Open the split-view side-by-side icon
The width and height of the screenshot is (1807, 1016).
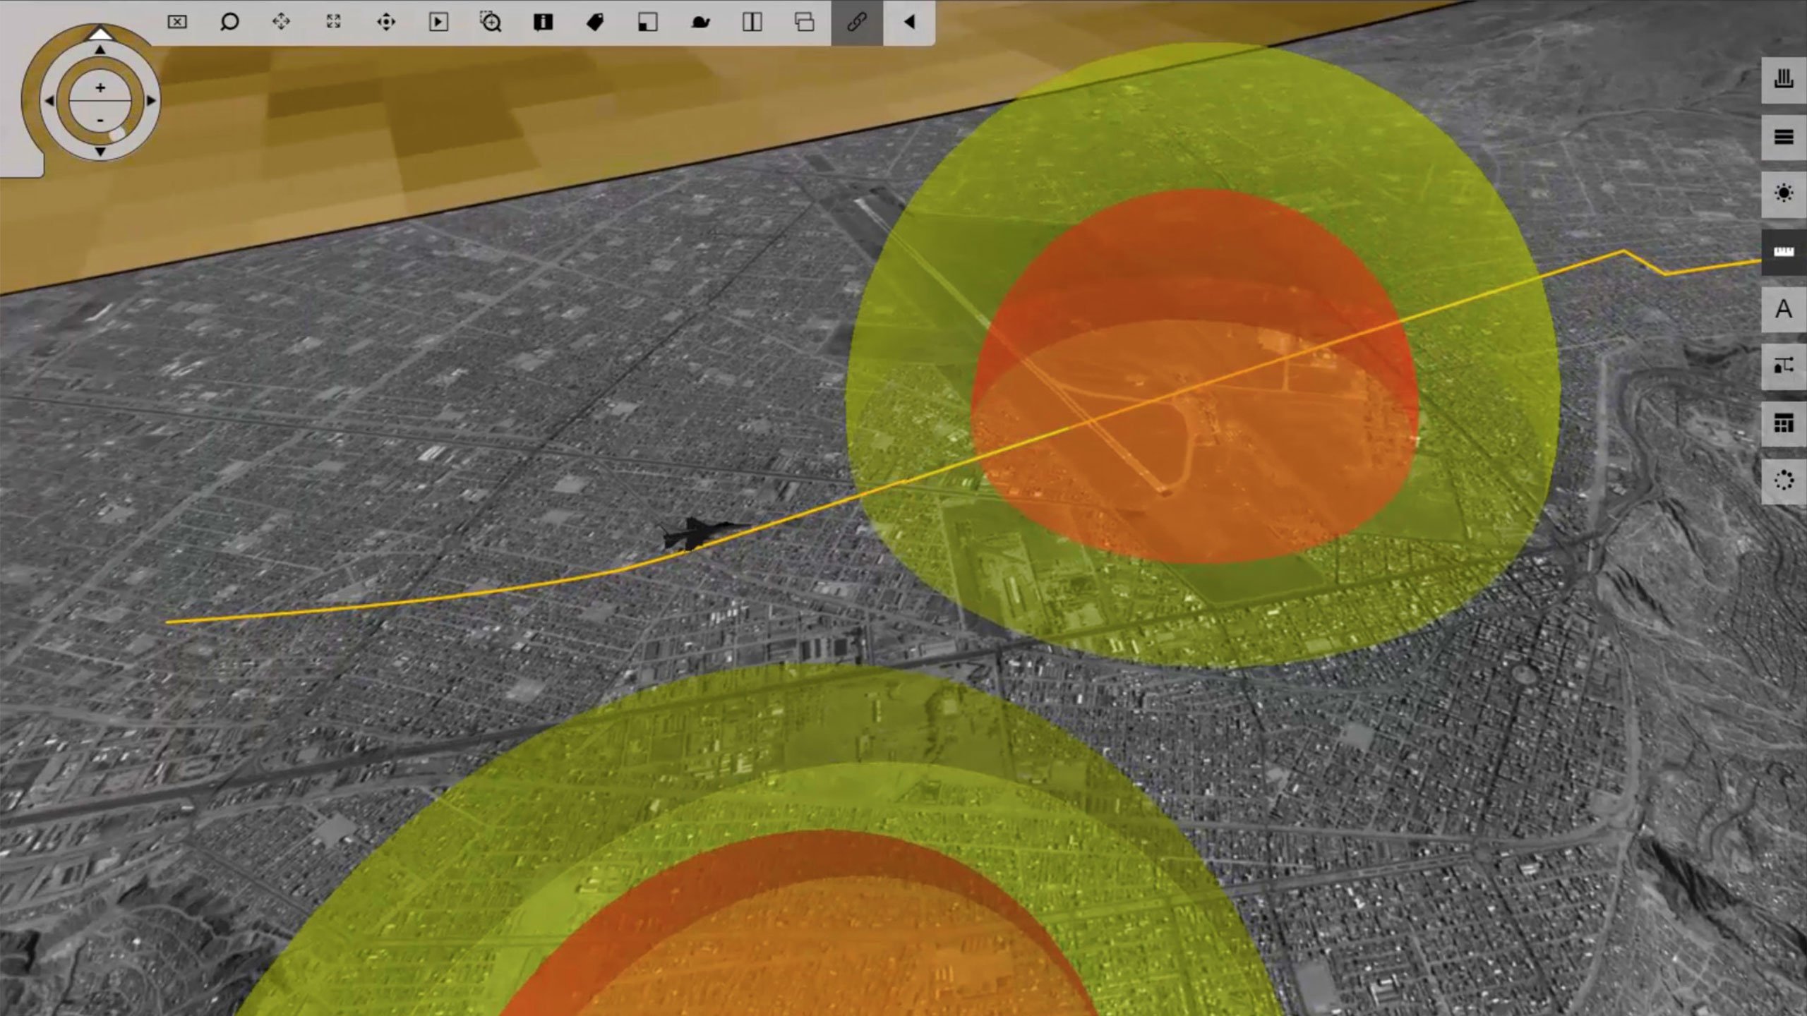[x=752, y=22]
